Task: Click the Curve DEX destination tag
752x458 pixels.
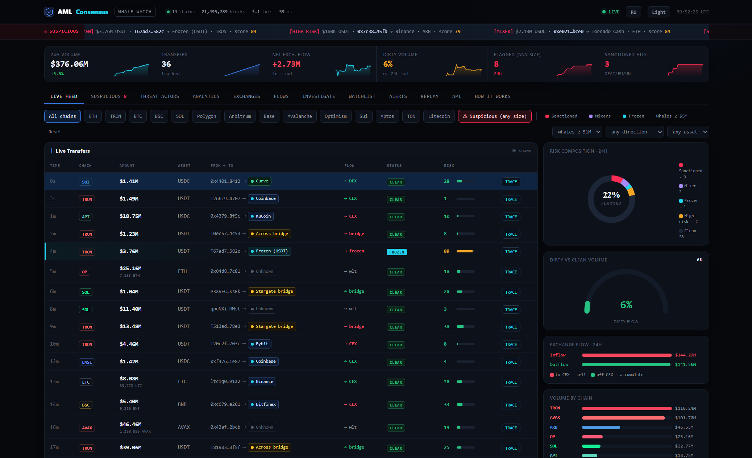Action: click(x=259, y=181)
